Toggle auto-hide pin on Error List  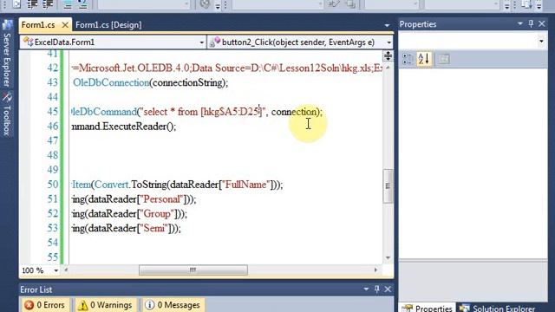point(377,289)
